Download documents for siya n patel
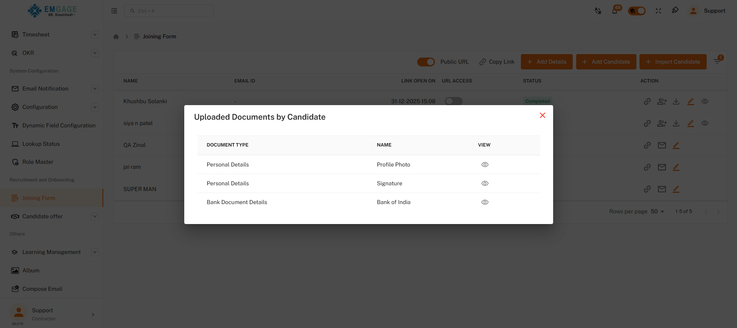737x328 pixels. point(676,123)
